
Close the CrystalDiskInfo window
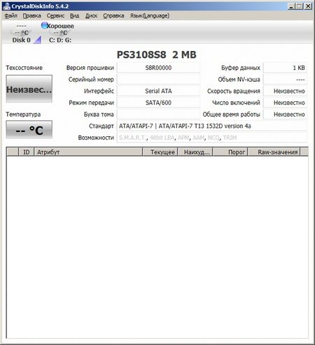point(308,6)
